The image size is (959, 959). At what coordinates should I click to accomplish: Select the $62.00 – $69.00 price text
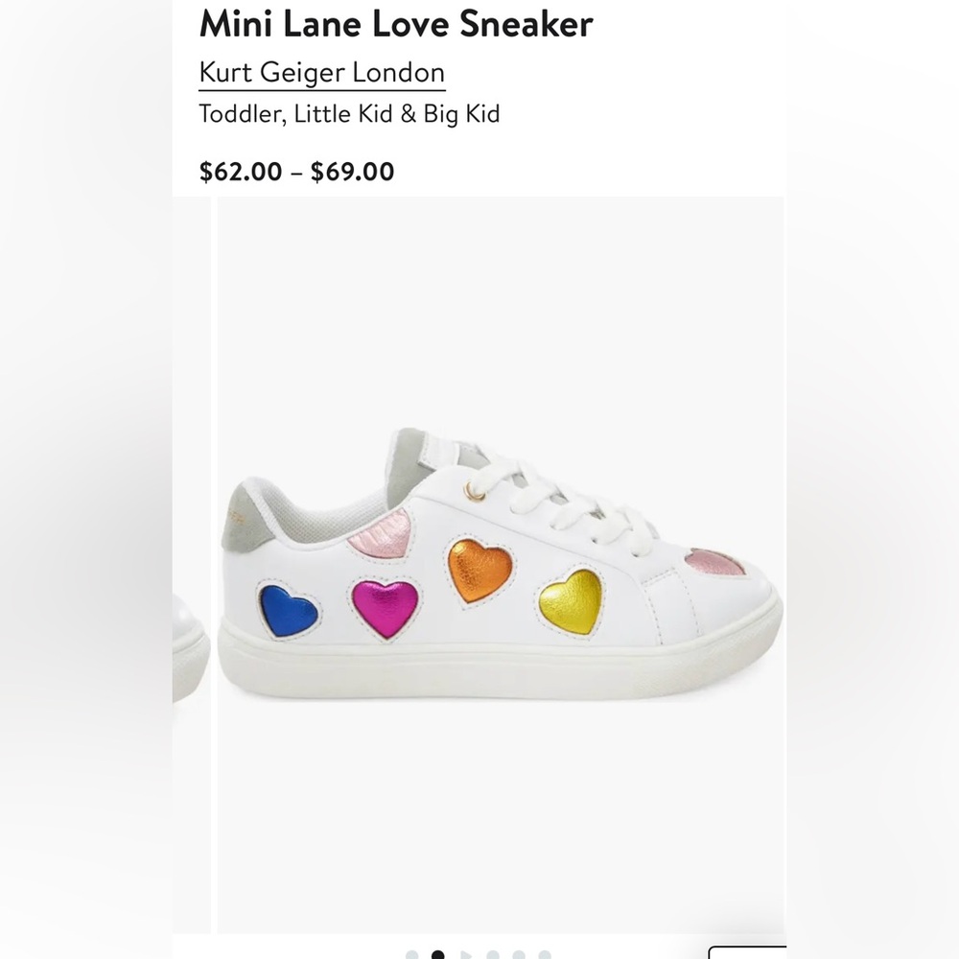tap(295, 172)
